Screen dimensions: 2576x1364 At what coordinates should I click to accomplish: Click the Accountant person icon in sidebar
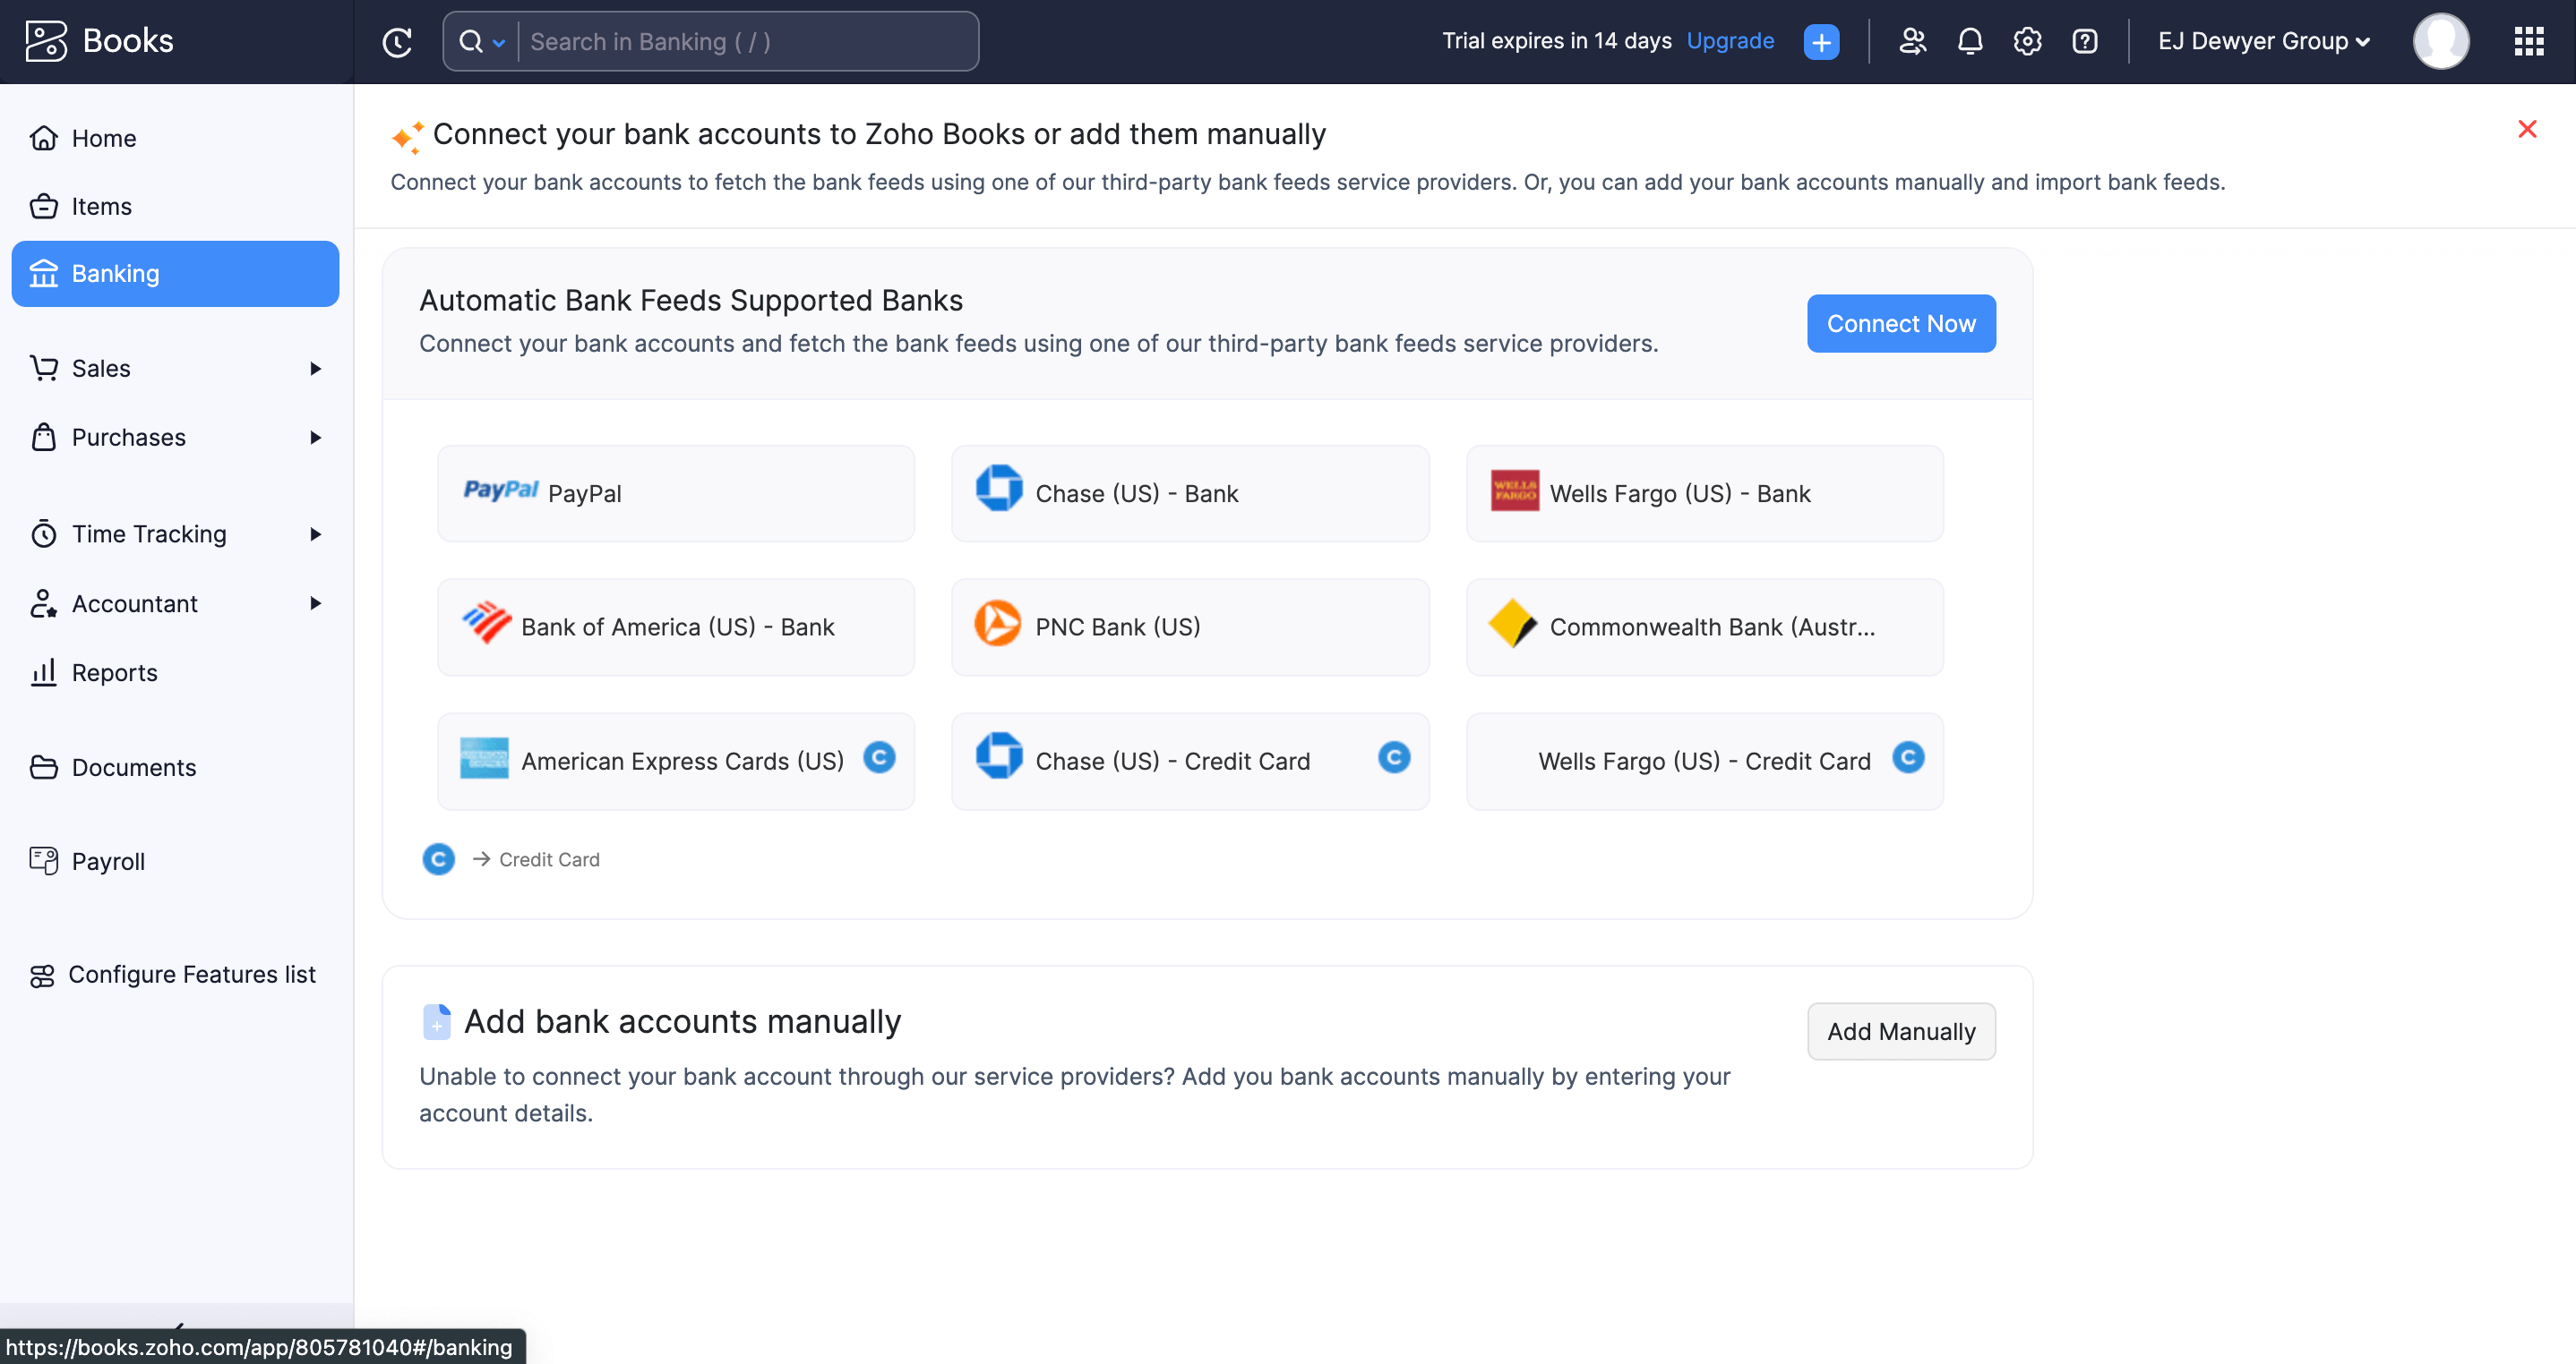tap(43, 603)
